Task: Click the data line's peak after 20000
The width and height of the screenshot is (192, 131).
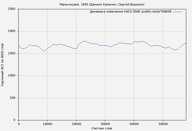Action: click(x=85, y=41)
